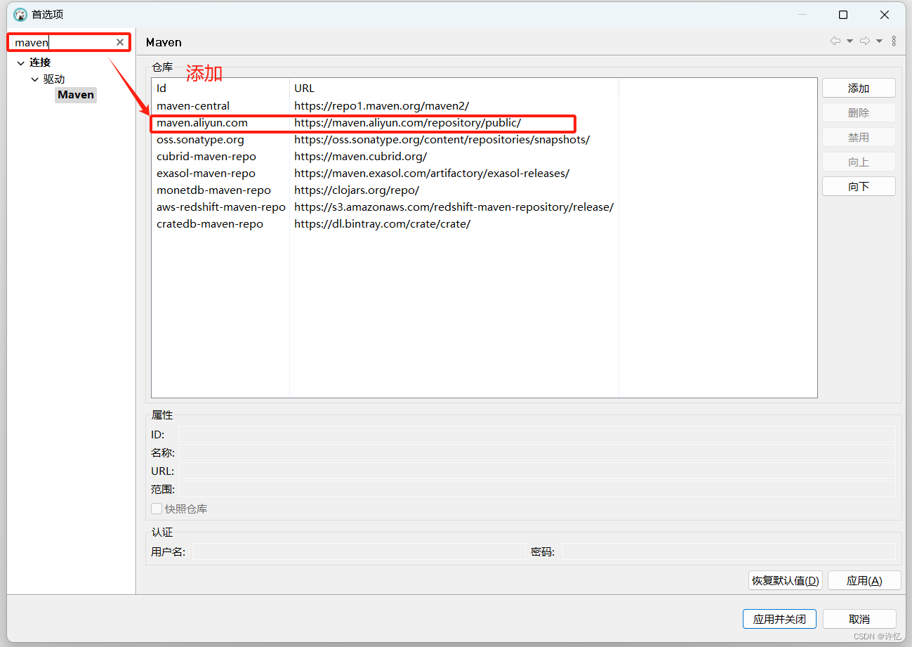This screenshot has height=647, width=912.
Task: Click the 应用(A) button
Action: tap(864, 580)
